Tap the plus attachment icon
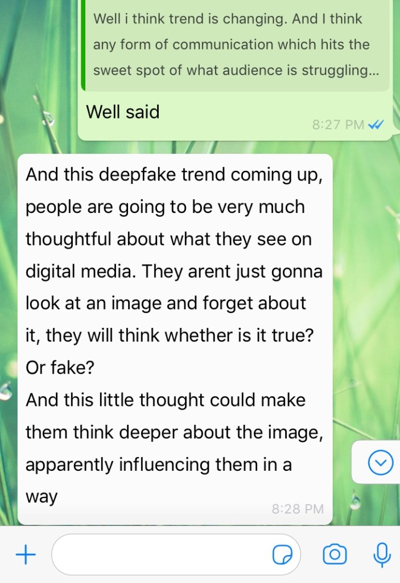This screenshot has width=400, height=583. tap(26, 555)
